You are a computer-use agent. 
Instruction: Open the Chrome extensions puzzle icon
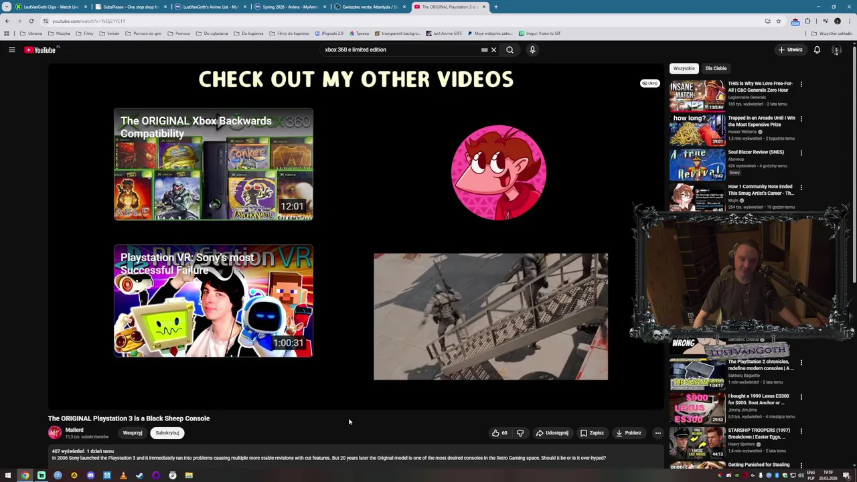click(807, 21)
